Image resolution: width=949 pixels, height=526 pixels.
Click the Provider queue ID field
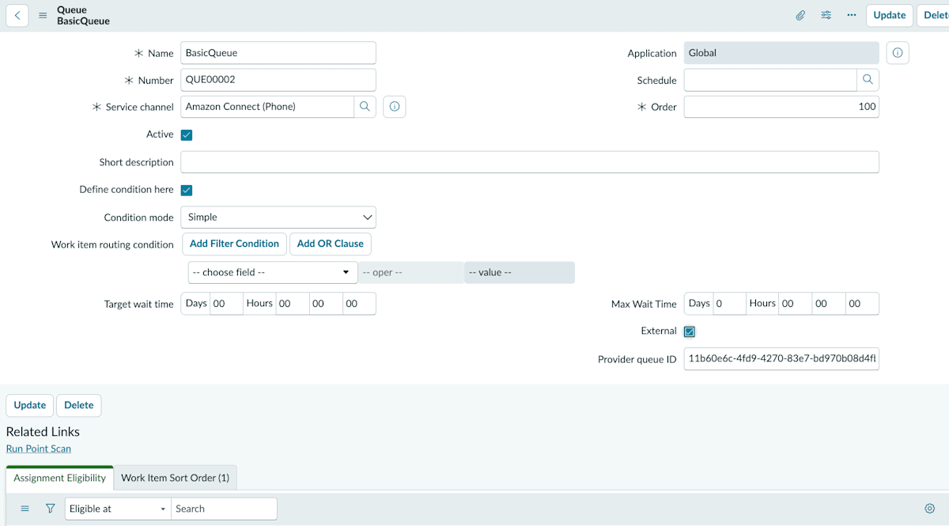(x=781, y=359)
